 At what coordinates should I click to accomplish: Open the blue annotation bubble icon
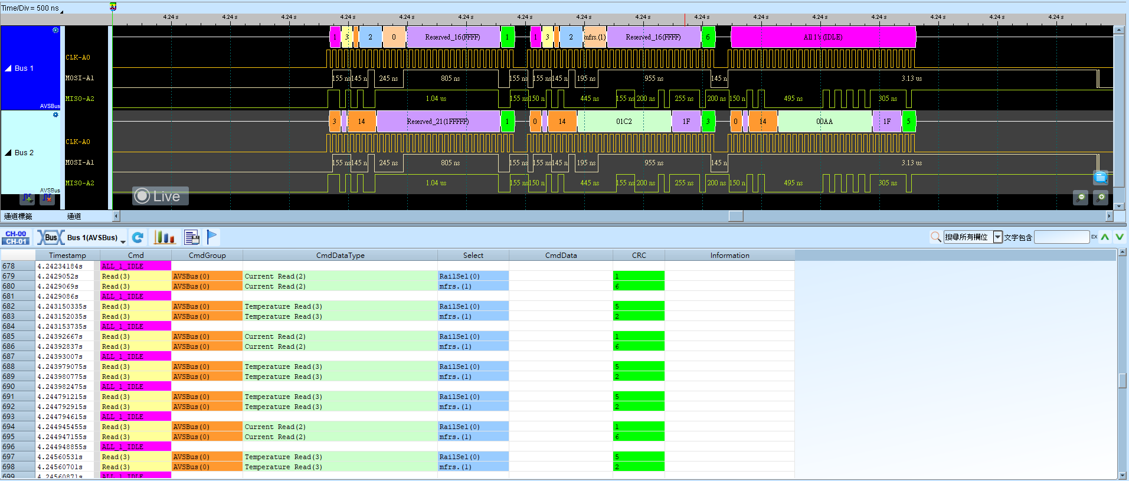pyautogui.click(x=1101, y=176)
